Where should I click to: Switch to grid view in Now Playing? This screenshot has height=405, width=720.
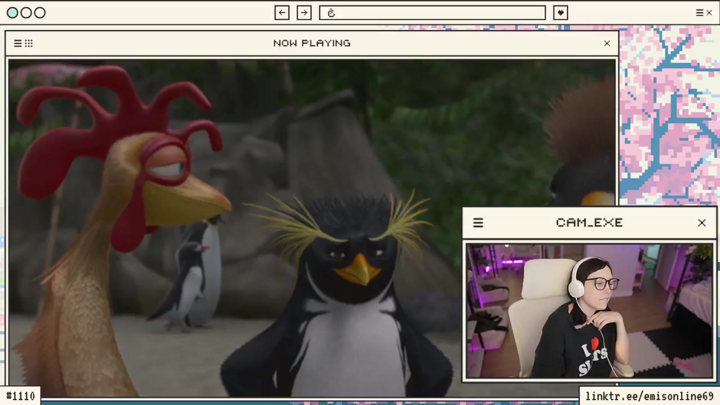(29, 43)
